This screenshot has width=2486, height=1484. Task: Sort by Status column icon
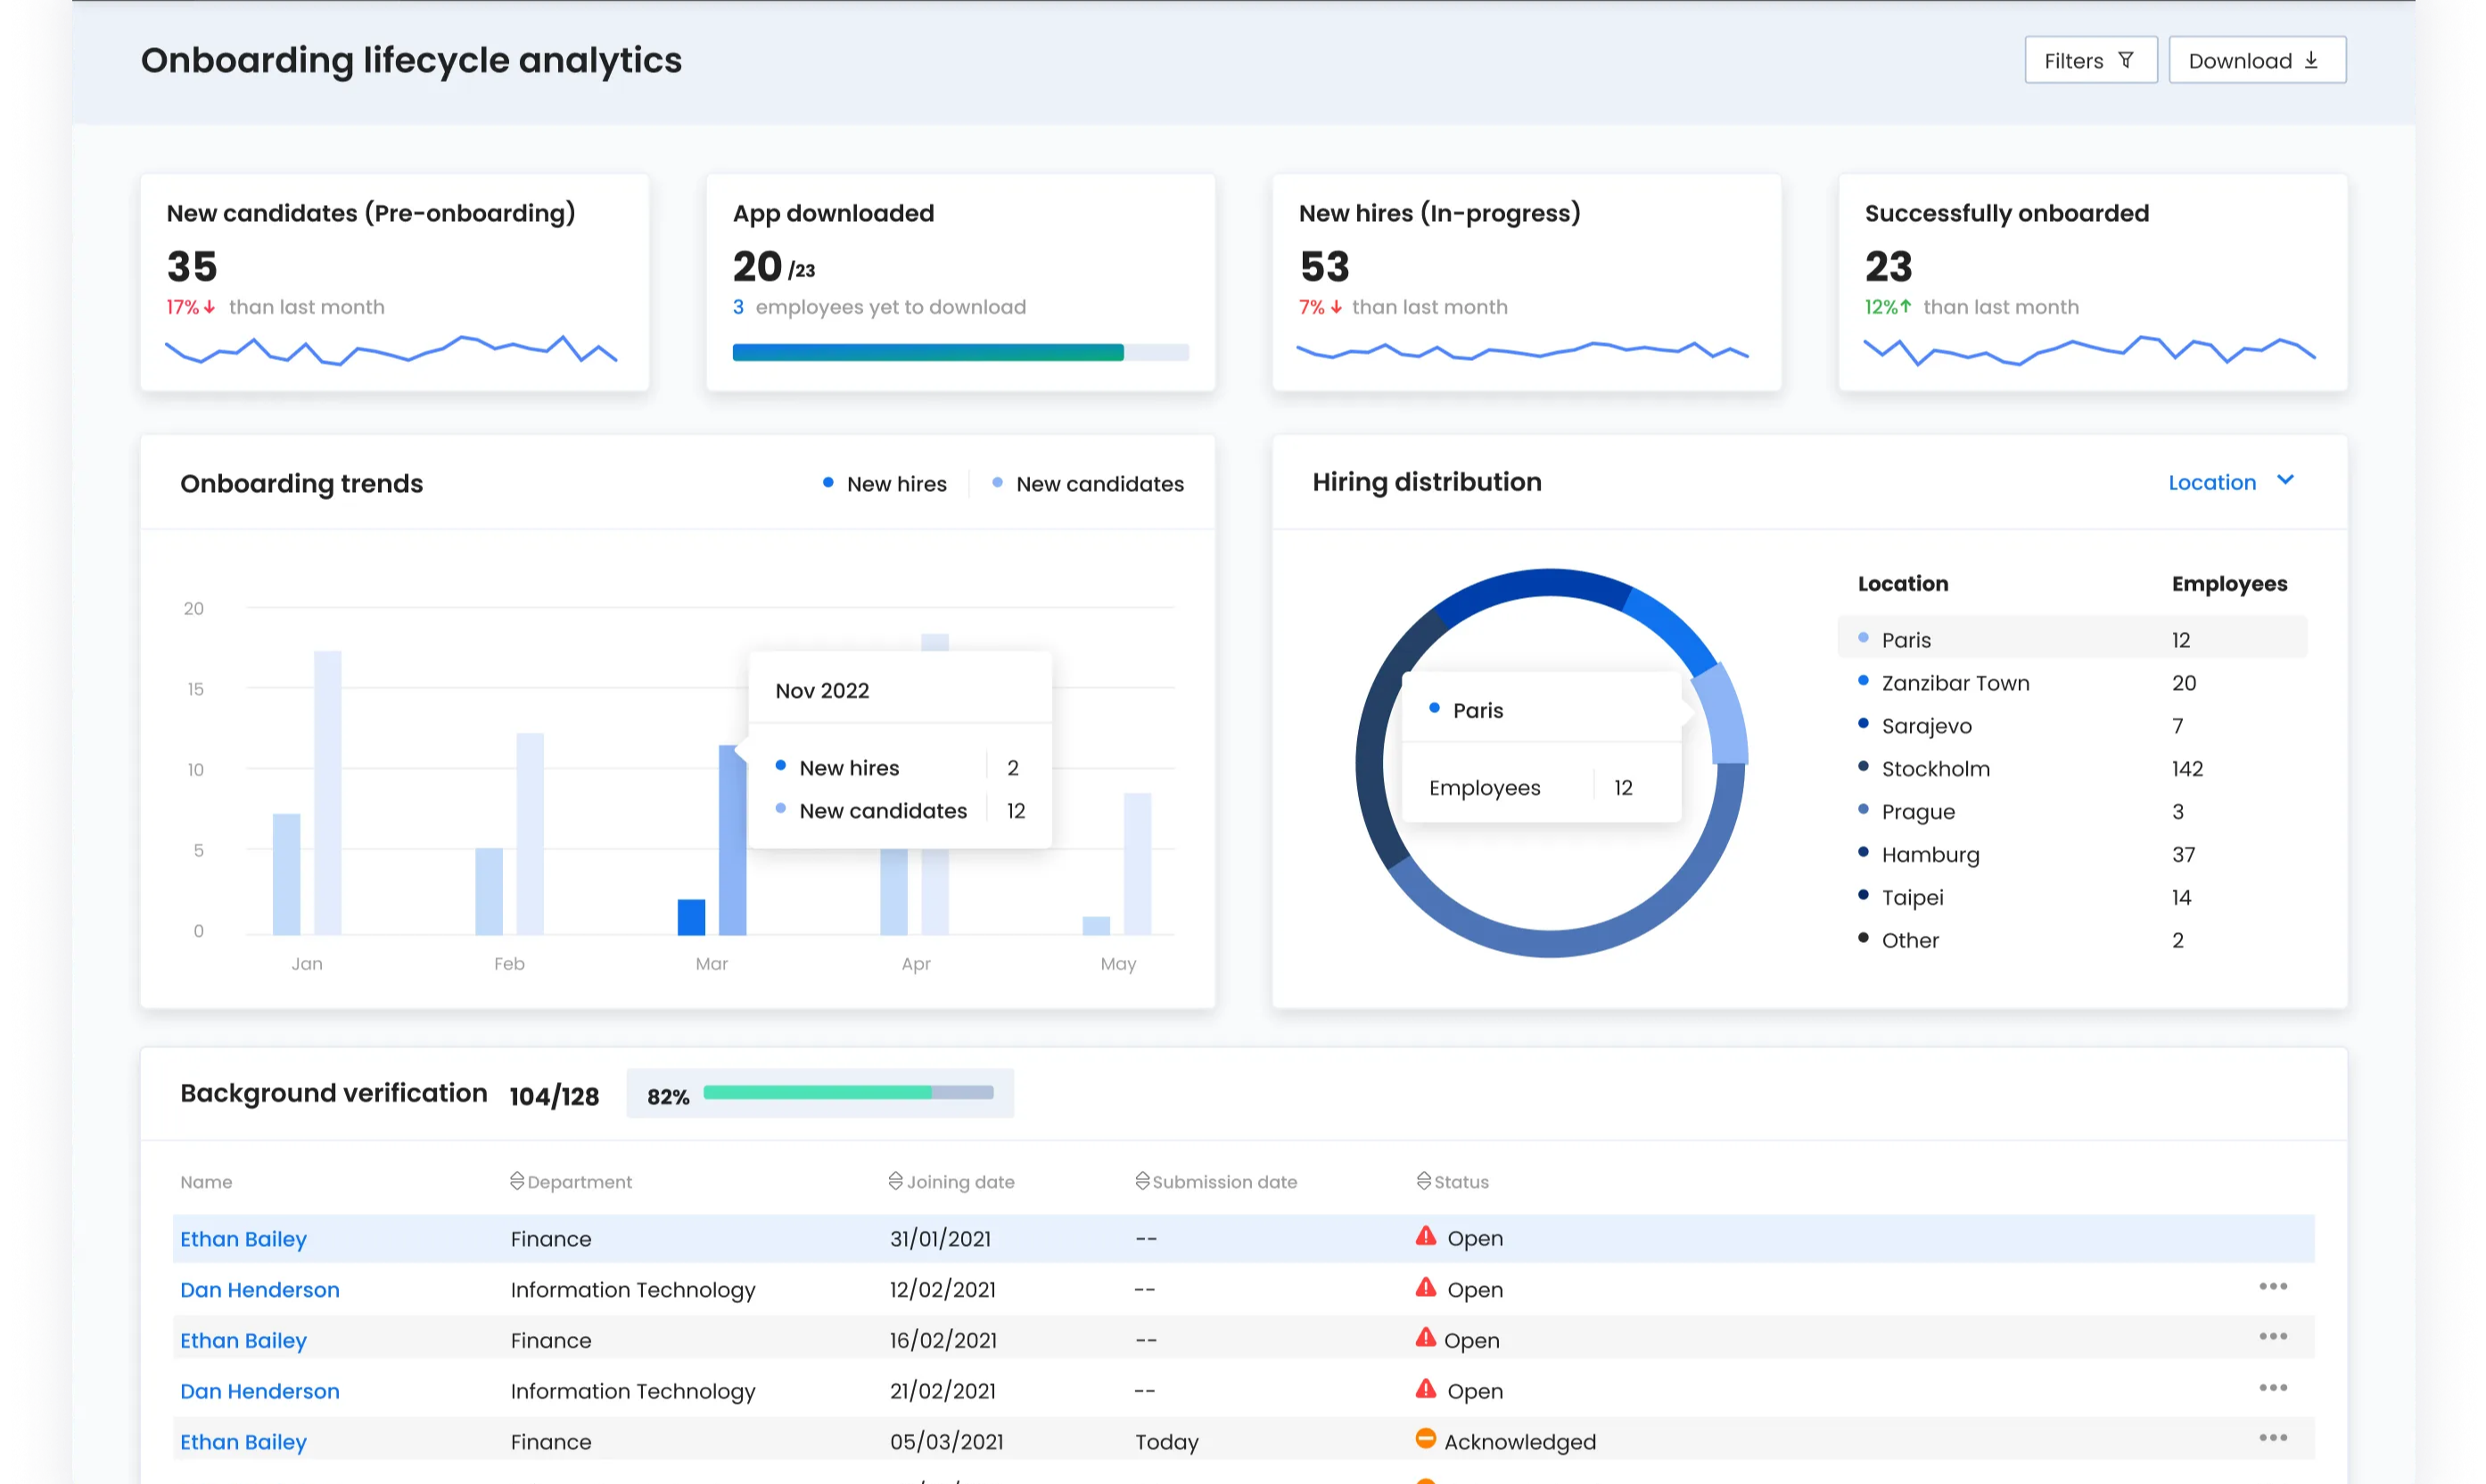[1424, 1181]
